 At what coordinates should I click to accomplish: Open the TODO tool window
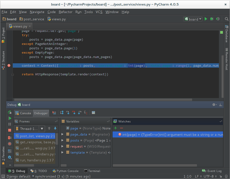click(x=39, y=171)
